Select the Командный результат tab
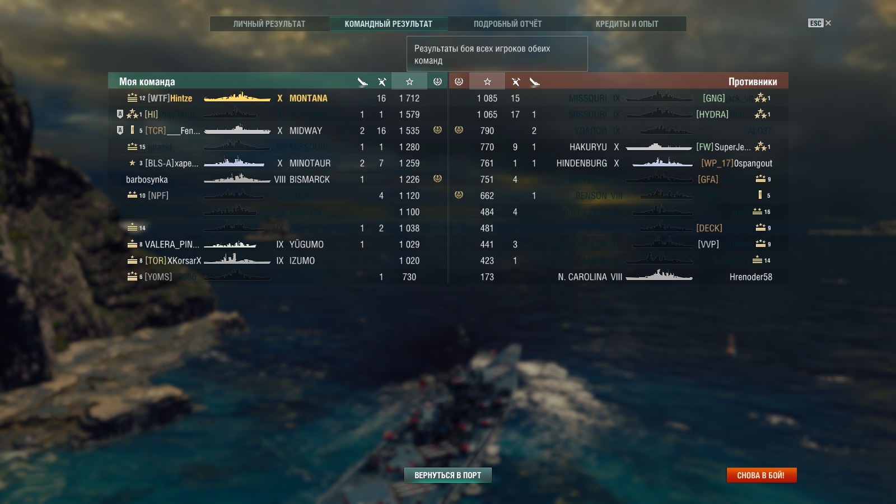 [x=389, y=24]
